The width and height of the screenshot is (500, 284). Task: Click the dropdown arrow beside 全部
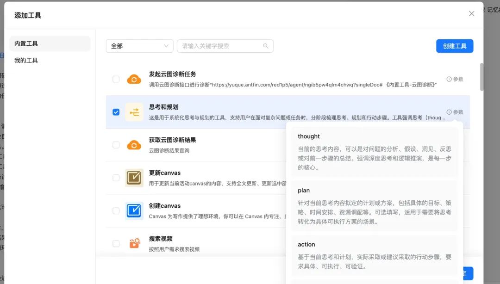point(165,46)
